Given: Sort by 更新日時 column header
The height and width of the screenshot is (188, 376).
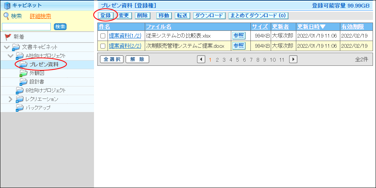Looking at the screenshot, I should click(x=311, y=26).
